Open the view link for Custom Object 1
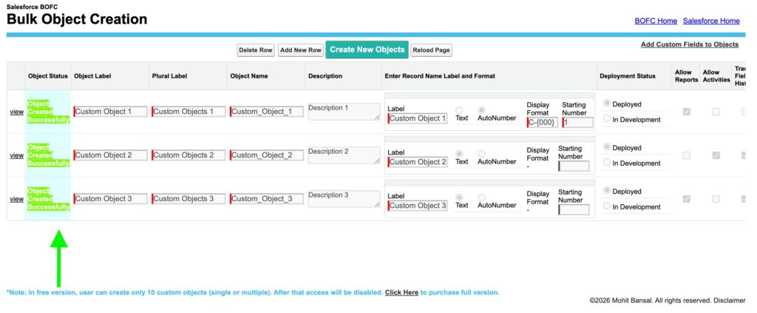The image size is (757, 313). pos(17,112)
